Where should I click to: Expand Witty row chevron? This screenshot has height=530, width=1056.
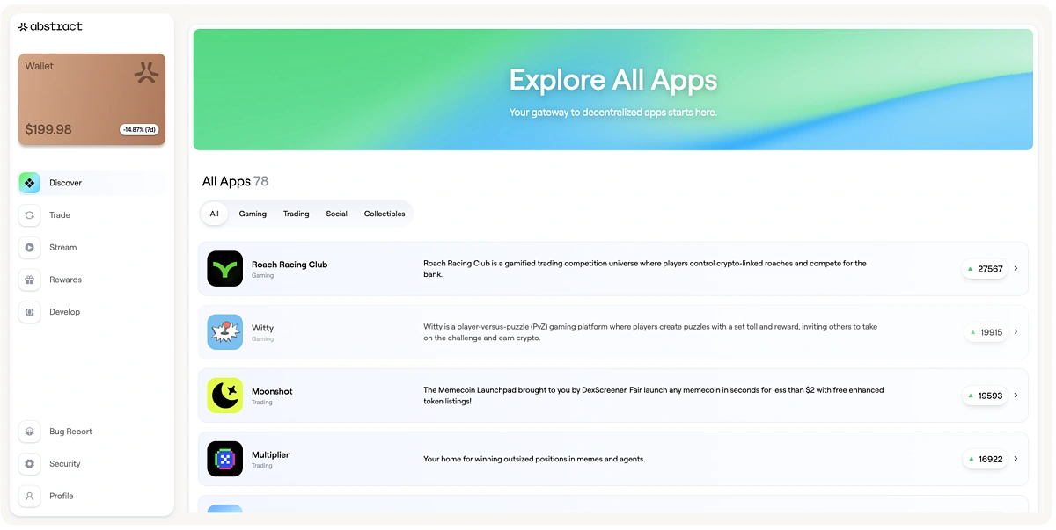coord(1016,332)
